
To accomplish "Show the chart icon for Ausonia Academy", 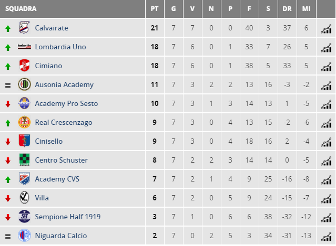I will pos(326,85).
